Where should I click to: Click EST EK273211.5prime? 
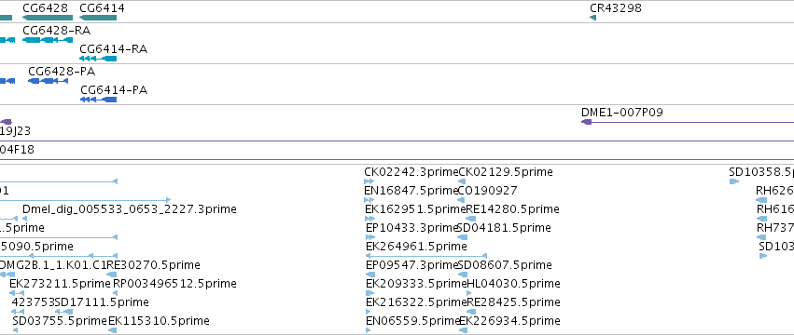[x=60, y=284]
